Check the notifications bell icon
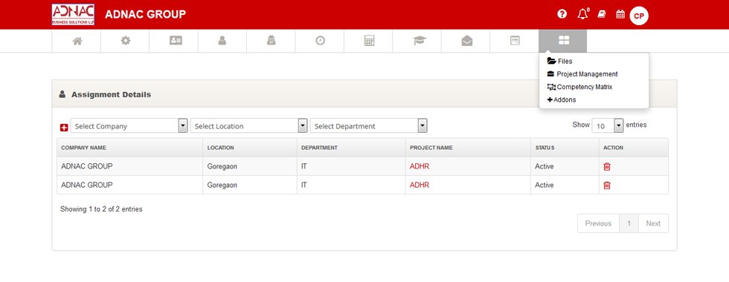 [x=582, y=14]
